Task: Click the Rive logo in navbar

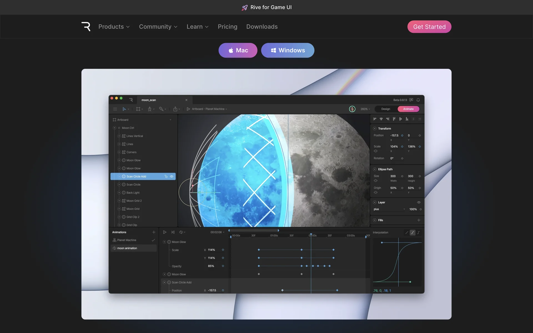Action: (x=86, y=27)
